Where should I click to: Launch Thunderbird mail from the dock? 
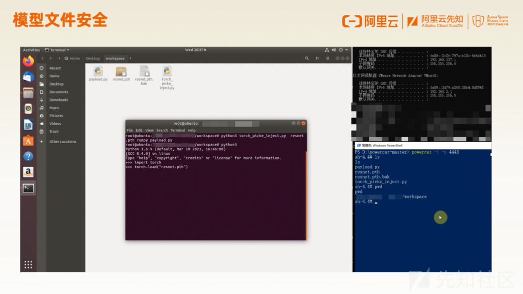[x=29, y=77]
